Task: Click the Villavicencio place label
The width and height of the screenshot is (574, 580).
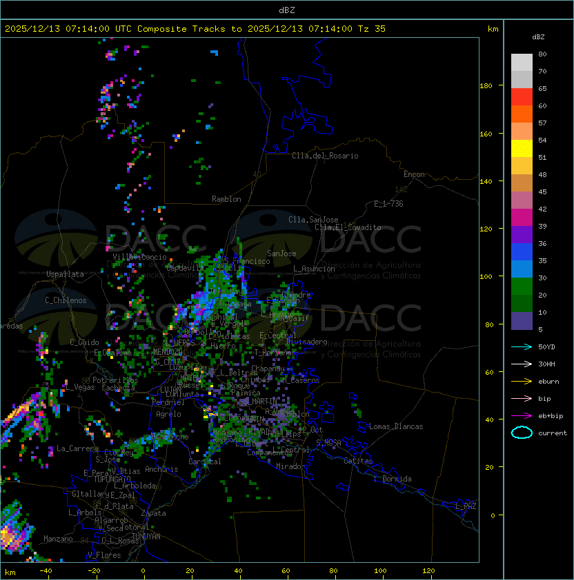Action: [x=139, y=257]
